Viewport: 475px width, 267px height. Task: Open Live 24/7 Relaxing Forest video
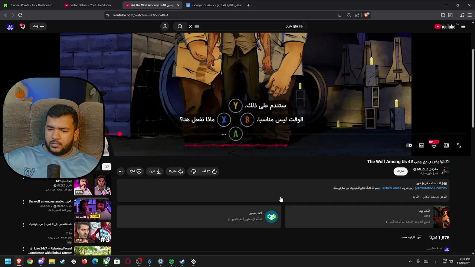click(92, 251)
